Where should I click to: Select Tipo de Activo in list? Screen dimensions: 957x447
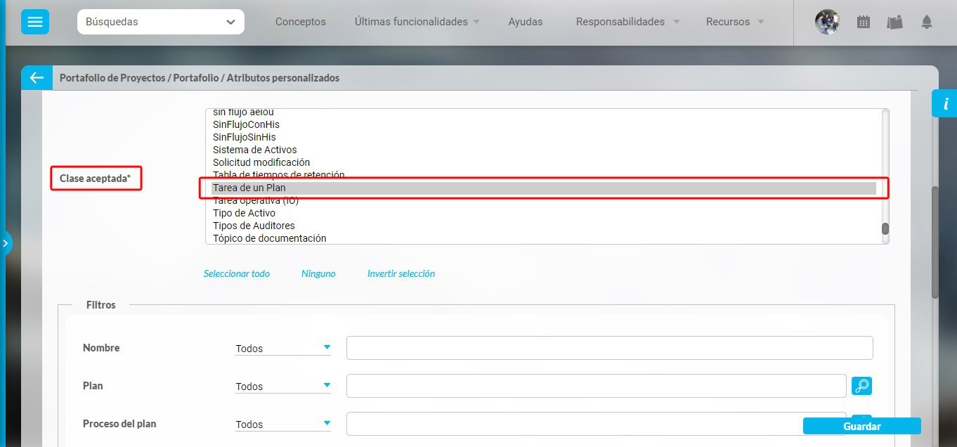[x=244, y=213]
